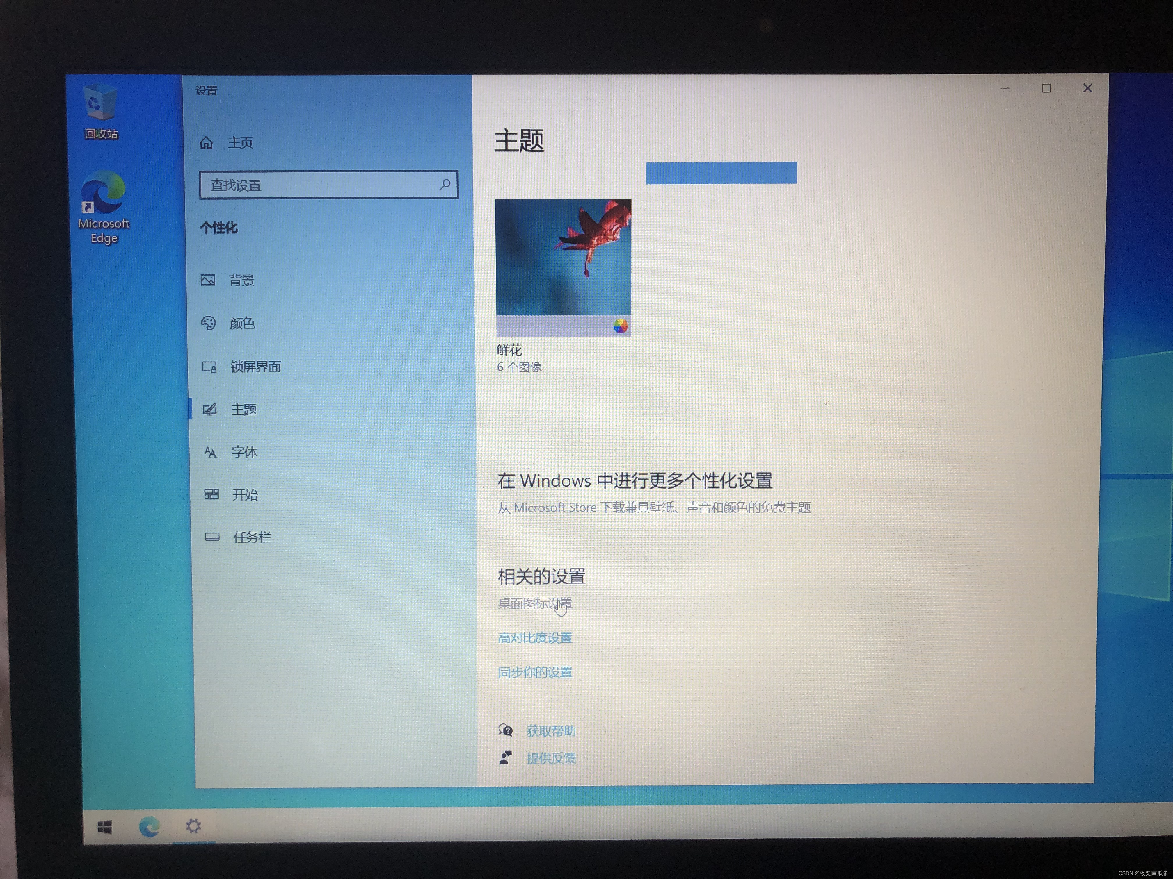1173x879 pixels.
Task: Click in the 查找设置 search box
Action: [x=318, y=185]
